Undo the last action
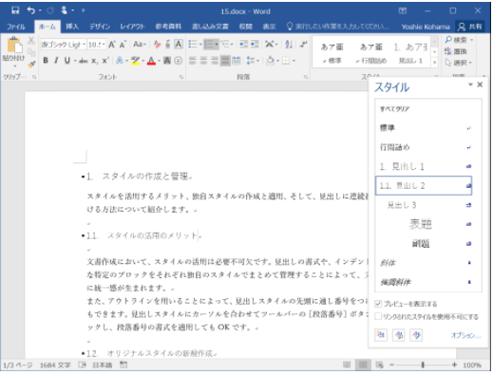493x375 pixels. coord(31,10)
